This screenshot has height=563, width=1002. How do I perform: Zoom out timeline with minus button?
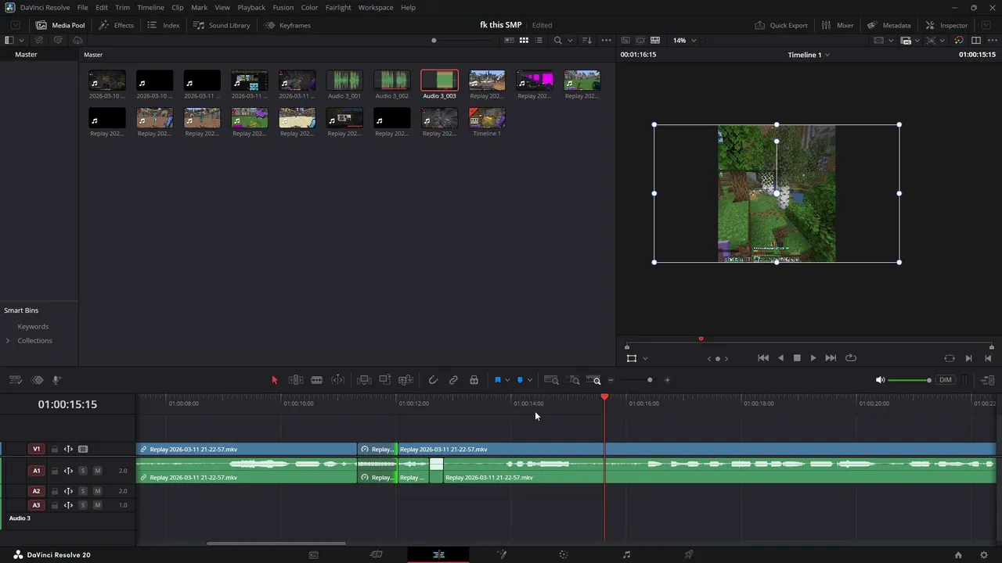point(611,380)
